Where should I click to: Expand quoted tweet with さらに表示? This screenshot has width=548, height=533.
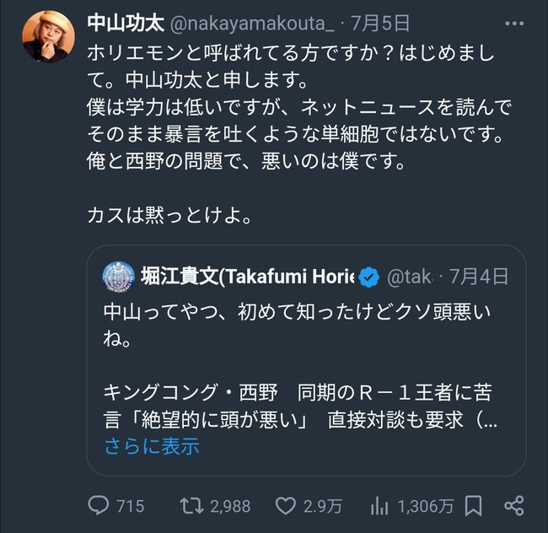[152, 446]
